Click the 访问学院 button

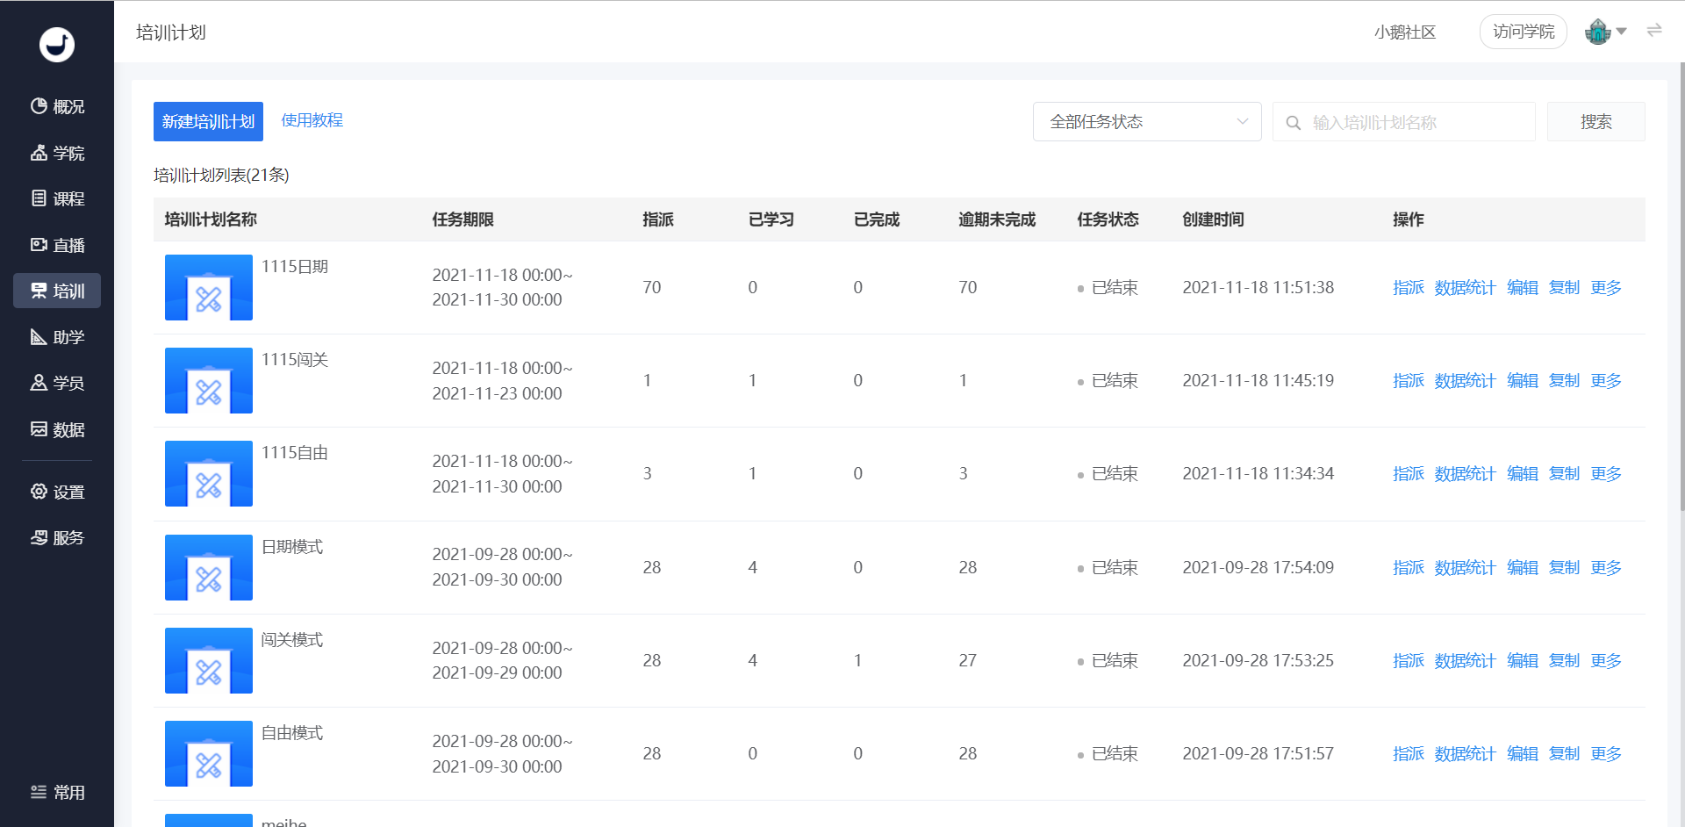1524,32
